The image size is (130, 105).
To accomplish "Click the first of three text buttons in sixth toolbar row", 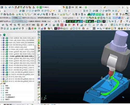I will pos(23,25).
